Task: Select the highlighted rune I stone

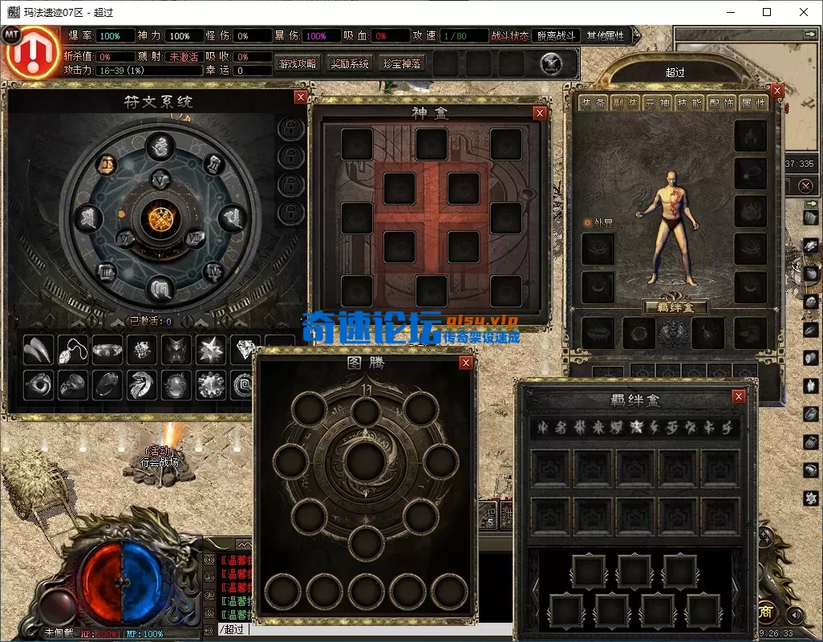Action: 106,165
